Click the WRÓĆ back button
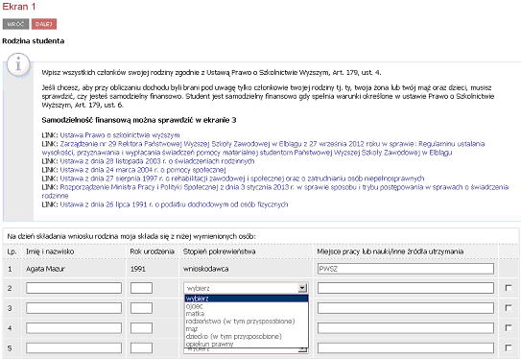 tap(15, 24)
